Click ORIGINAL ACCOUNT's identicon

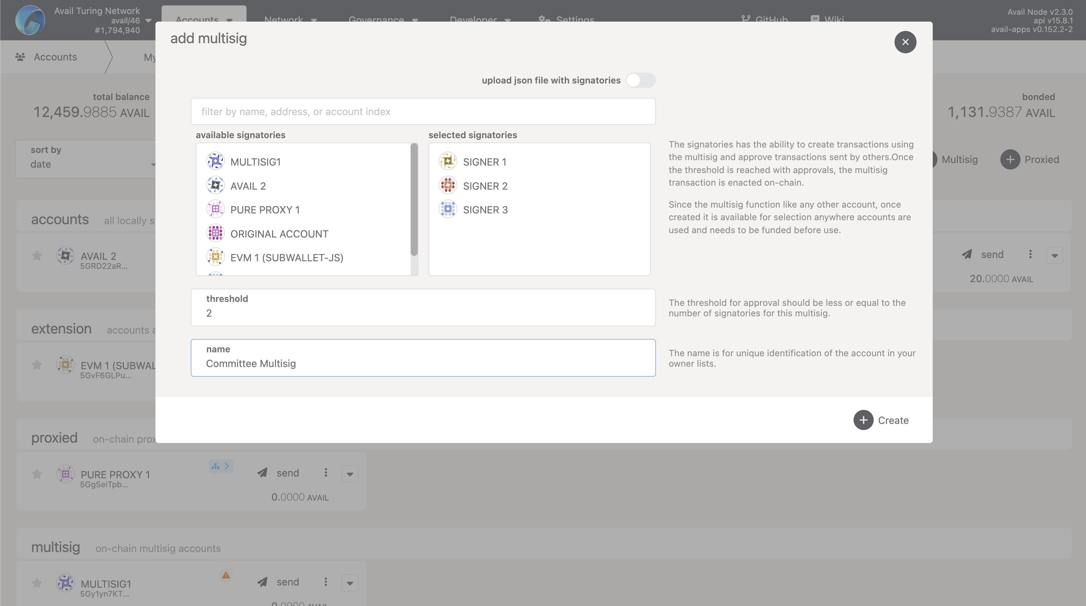point(216,233)
